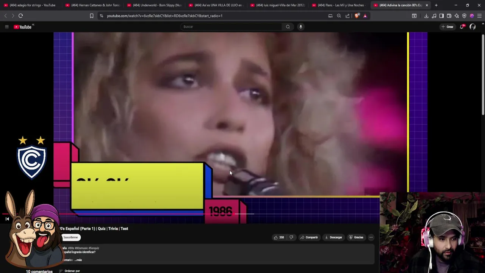485x273 pixels.
Task: Like the video with 358 likes
Action: pos(279,237)
